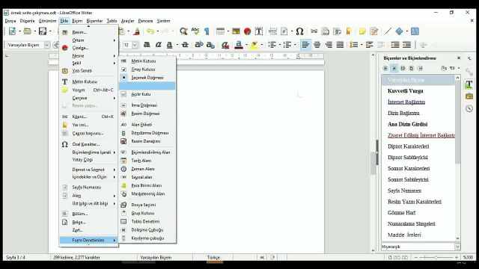Click the Open file folder icon
Viewport: 479px width, 269px height.
(x=28, y=31)
